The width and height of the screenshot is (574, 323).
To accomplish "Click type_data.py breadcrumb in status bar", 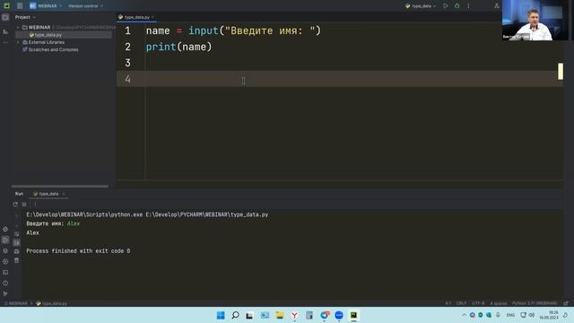I will [52, 303].
